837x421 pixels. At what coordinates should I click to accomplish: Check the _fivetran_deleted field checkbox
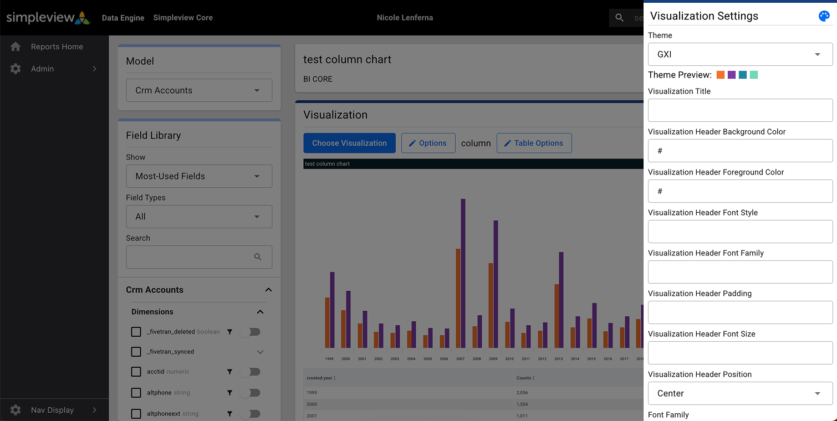(136, 332)
